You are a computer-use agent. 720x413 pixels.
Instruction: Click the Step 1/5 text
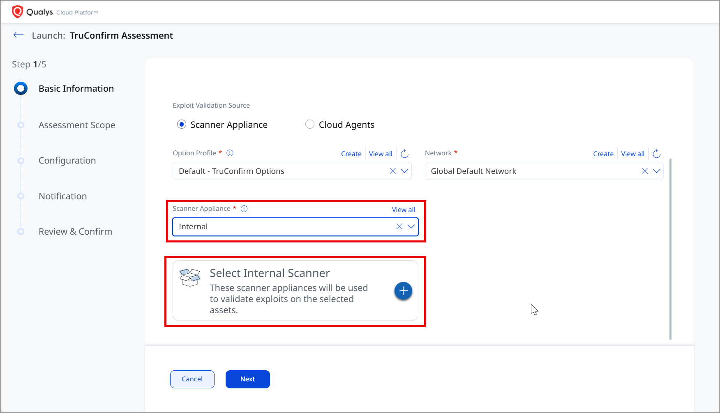click(x=29, y=64)
